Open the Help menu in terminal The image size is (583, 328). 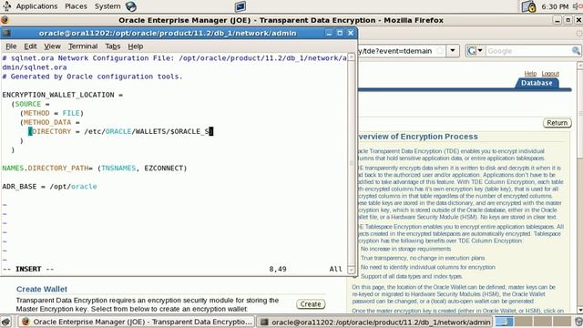136,46
